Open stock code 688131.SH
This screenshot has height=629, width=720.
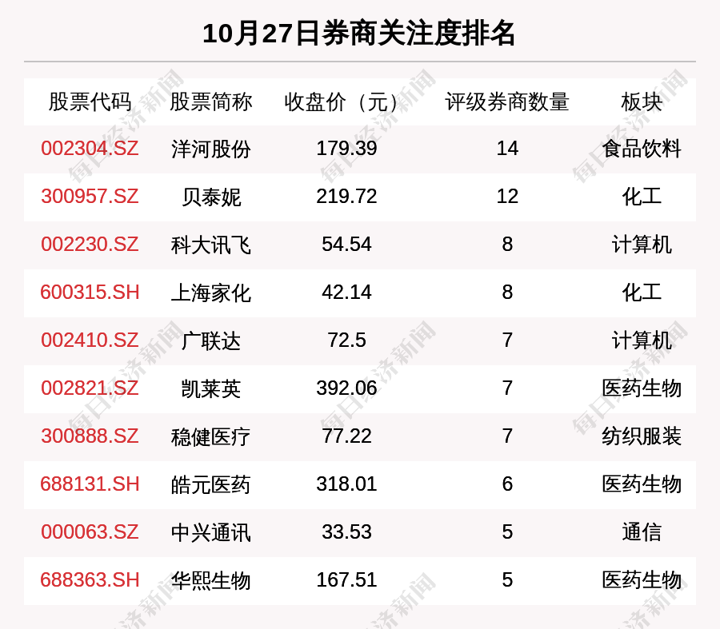(x=90, y=484)
